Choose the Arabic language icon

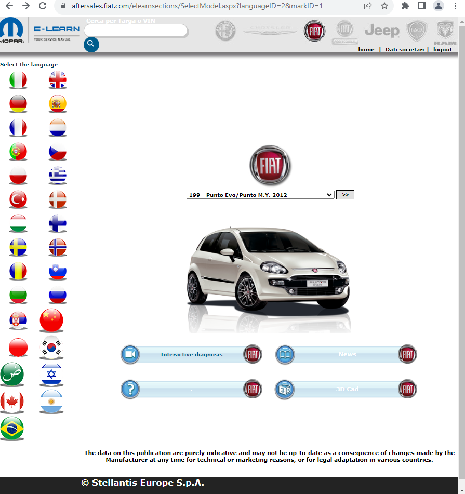click(12, 375)
